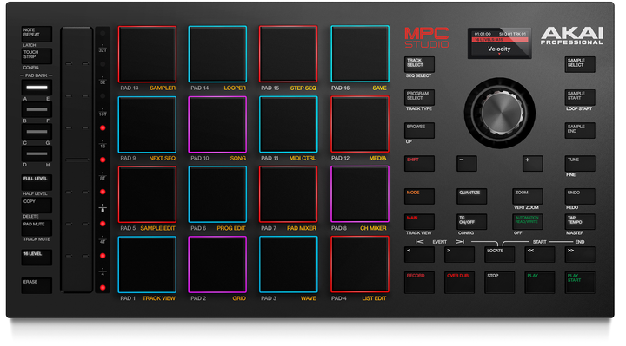626x346 pixels.
Task: Click the orange Mode button
Action: pos(419,196)
